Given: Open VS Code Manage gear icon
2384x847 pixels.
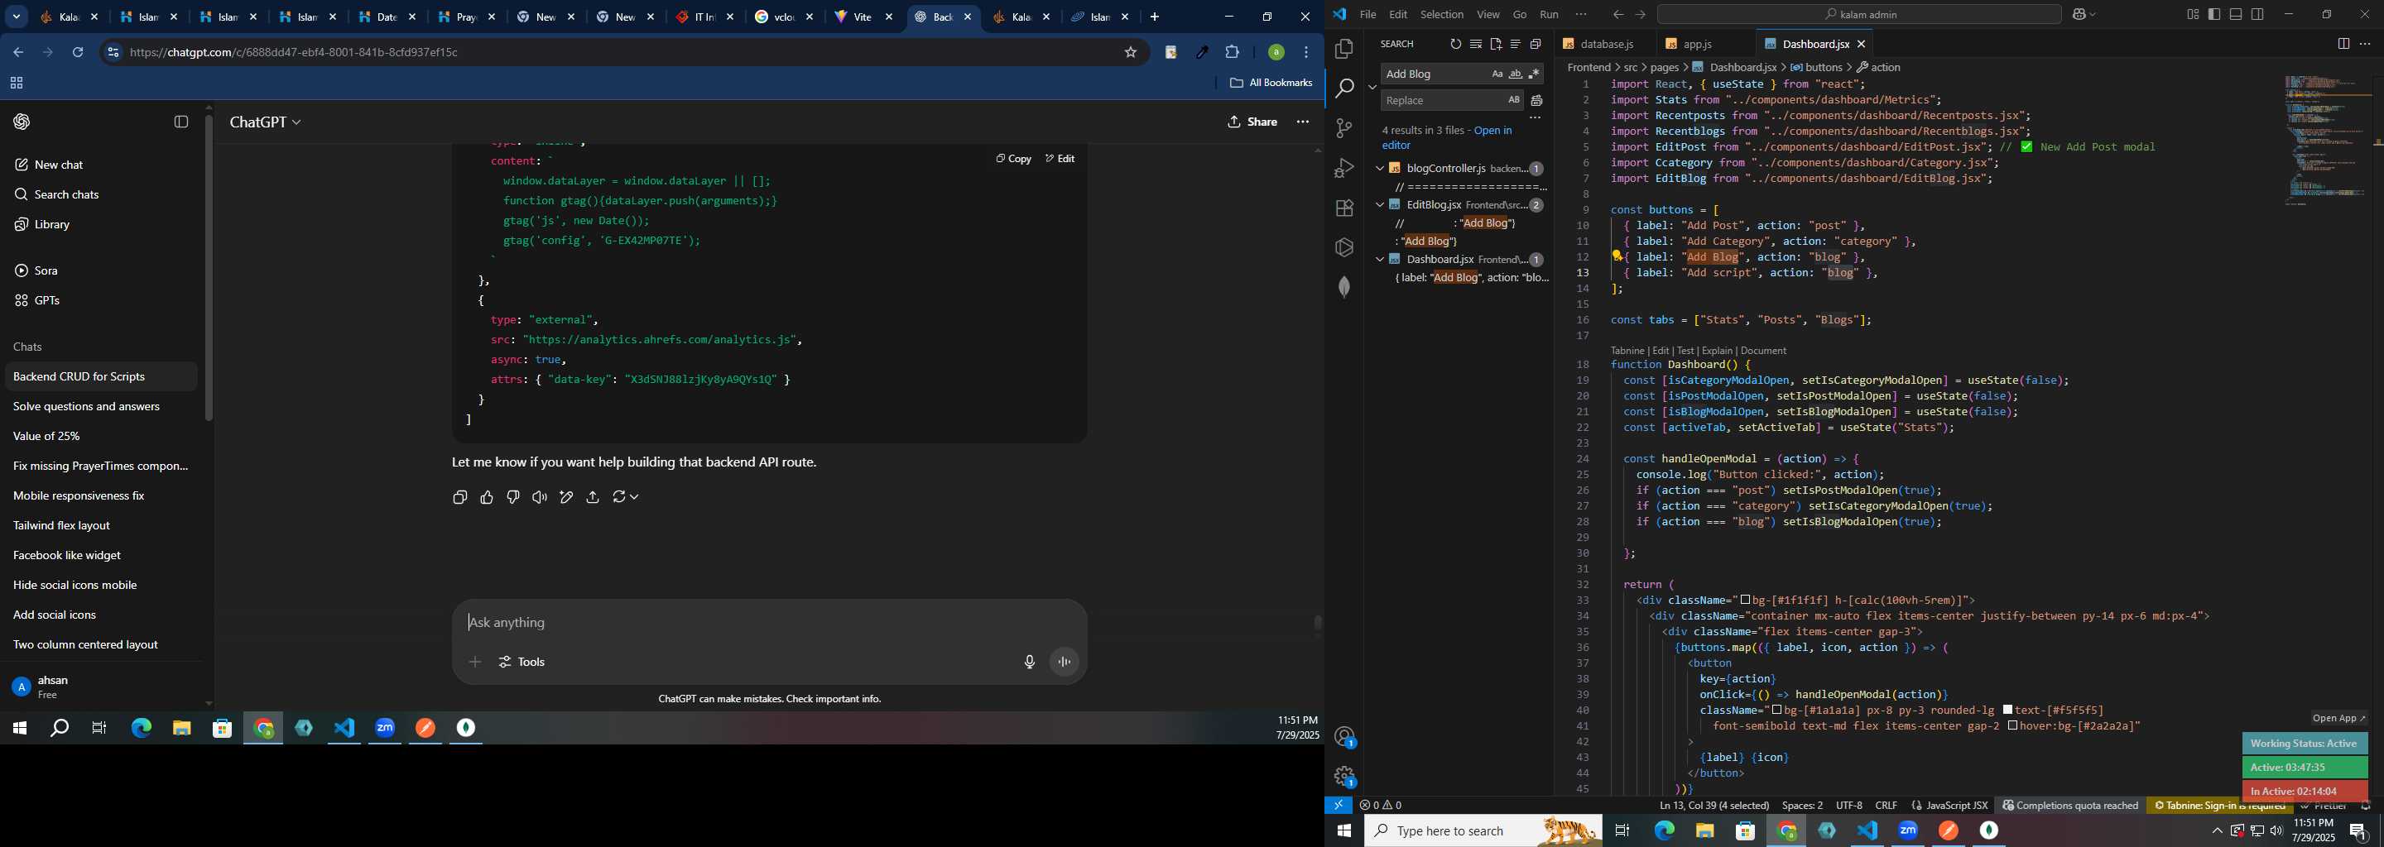Looking at the screenshot, I should (1343, 777).
